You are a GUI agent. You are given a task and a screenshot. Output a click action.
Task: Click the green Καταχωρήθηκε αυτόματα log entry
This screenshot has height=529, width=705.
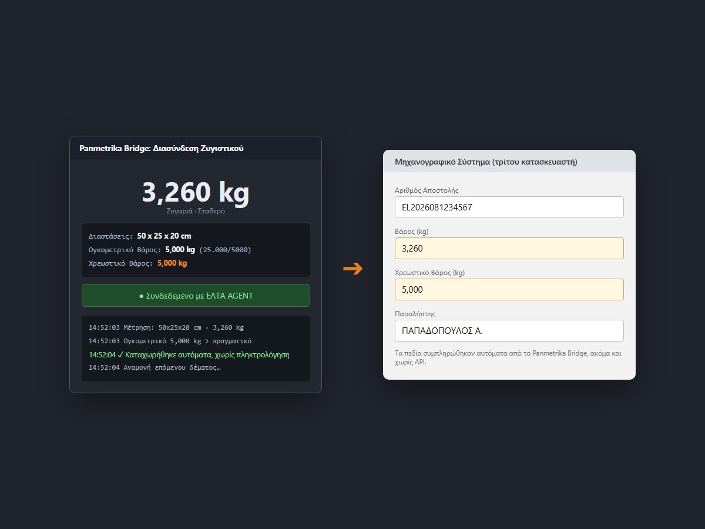tap(189, 354)
